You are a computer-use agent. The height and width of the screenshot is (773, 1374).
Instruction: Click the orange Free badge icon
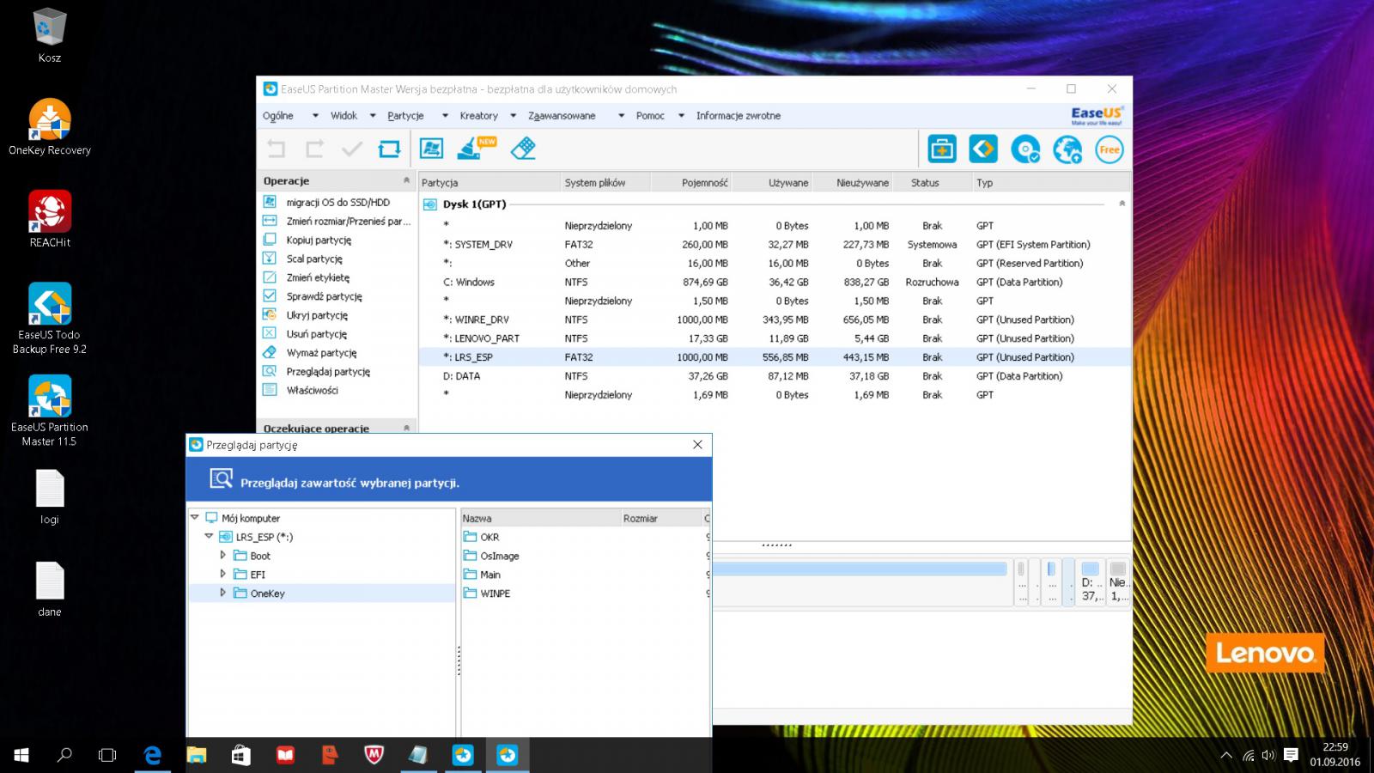point(1110,149)
